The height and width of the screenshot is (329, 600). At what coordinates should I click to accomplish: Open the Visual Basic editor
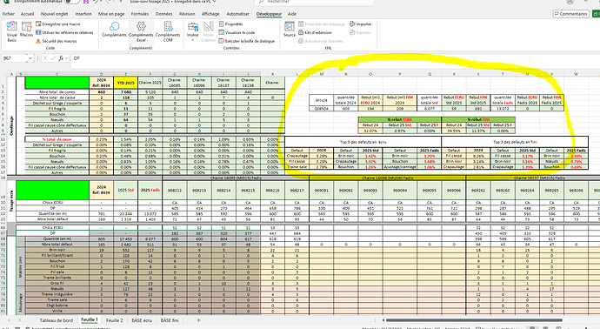pos(11,31)
